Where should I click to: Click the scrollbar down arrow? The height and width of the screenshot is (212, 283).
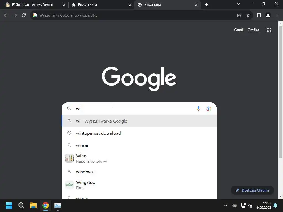tap(281, 196)
